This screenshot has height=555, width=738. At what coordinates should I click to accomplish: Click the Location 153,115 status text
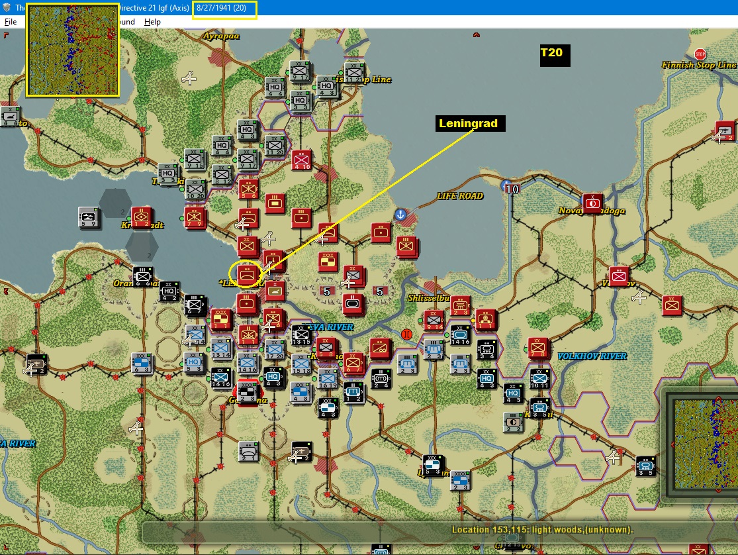tap(542, 530)
